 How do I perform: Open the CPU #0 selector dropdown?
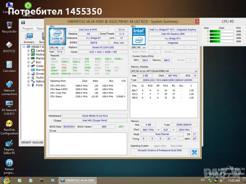tap(57, 48)
